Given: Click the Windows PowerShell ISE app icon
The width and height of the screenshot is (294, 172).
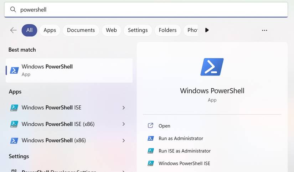Looking at the screenshot, I should coord(14,108).
